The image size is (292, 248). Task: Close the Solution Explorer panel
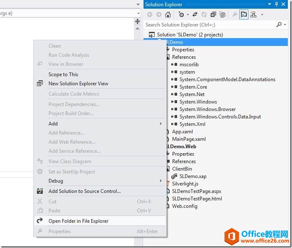click(283, 4)
